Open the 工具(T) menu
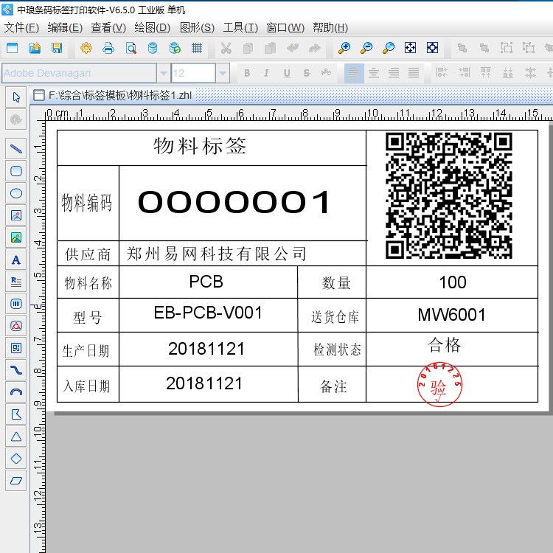 point(240,27)
